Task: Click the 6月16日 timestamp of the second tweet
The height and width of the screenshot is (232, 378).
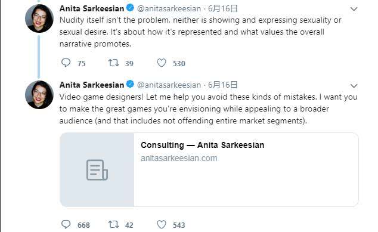Action: point(223,85)
